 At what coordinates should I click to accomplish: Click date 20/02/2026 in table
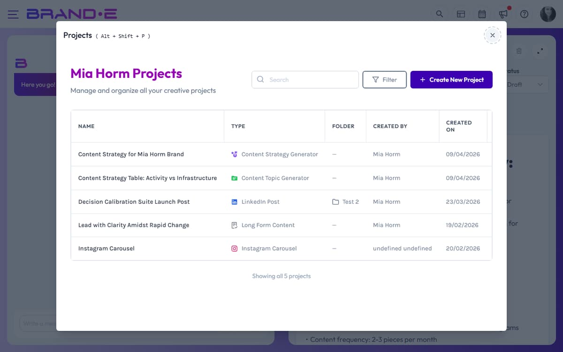pos(463,249)
